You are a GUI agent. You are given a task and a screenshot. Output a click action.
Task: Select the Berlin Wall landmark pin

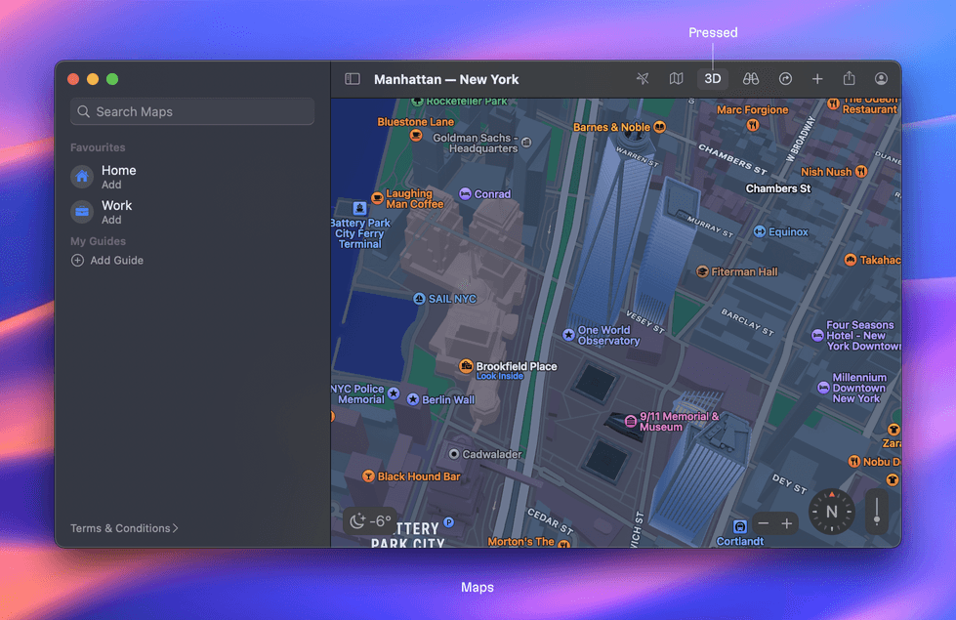(x=413, y=399)
